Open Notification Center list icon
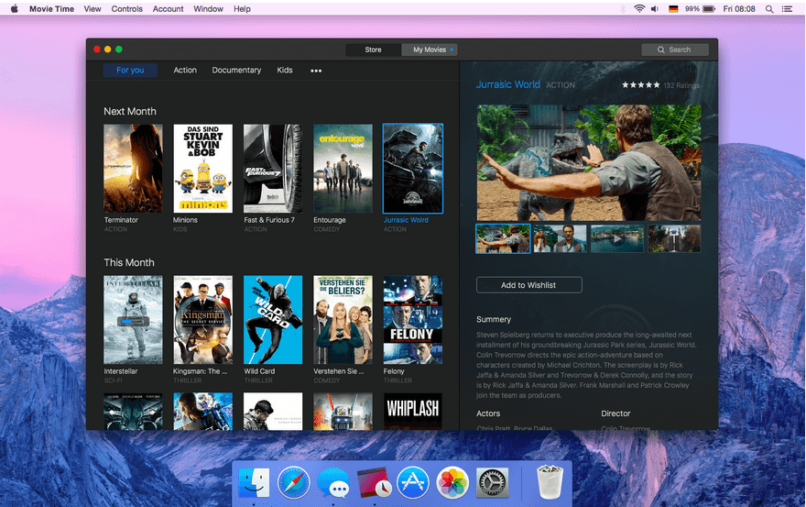The width and height of the screenshot is (806, 507). 787,9
